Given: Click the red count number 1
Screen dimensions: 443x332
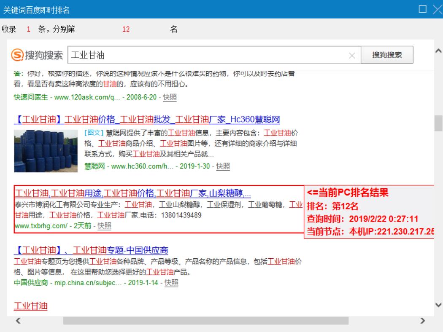Looking at the screenshot, I should coord(29,29).
